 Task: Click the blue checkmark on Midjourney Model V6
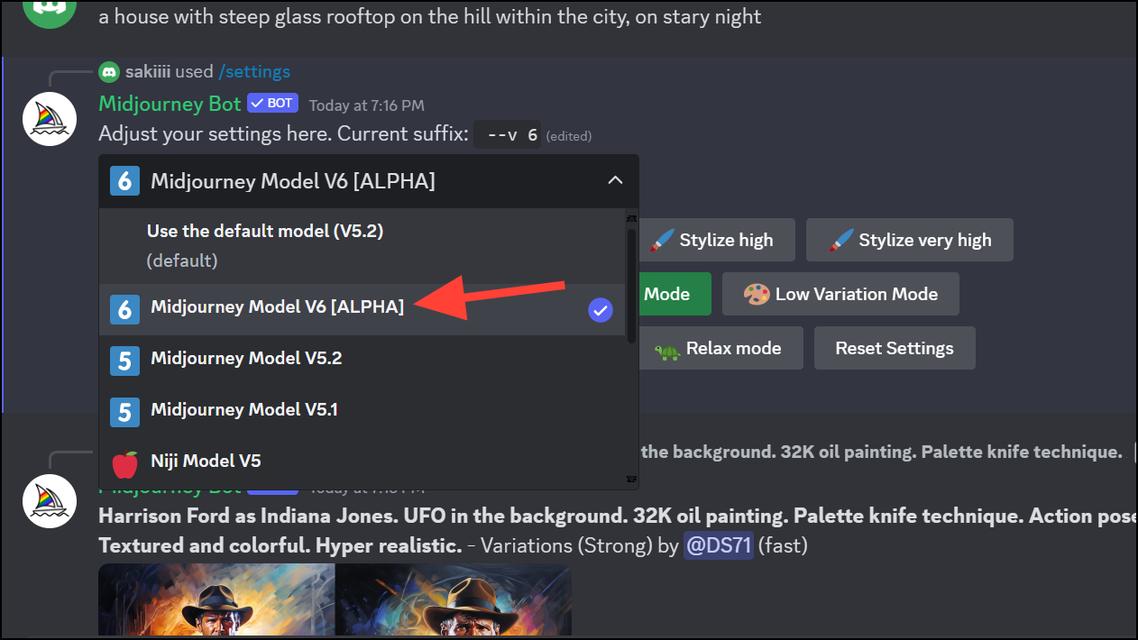tap(600, 310)
